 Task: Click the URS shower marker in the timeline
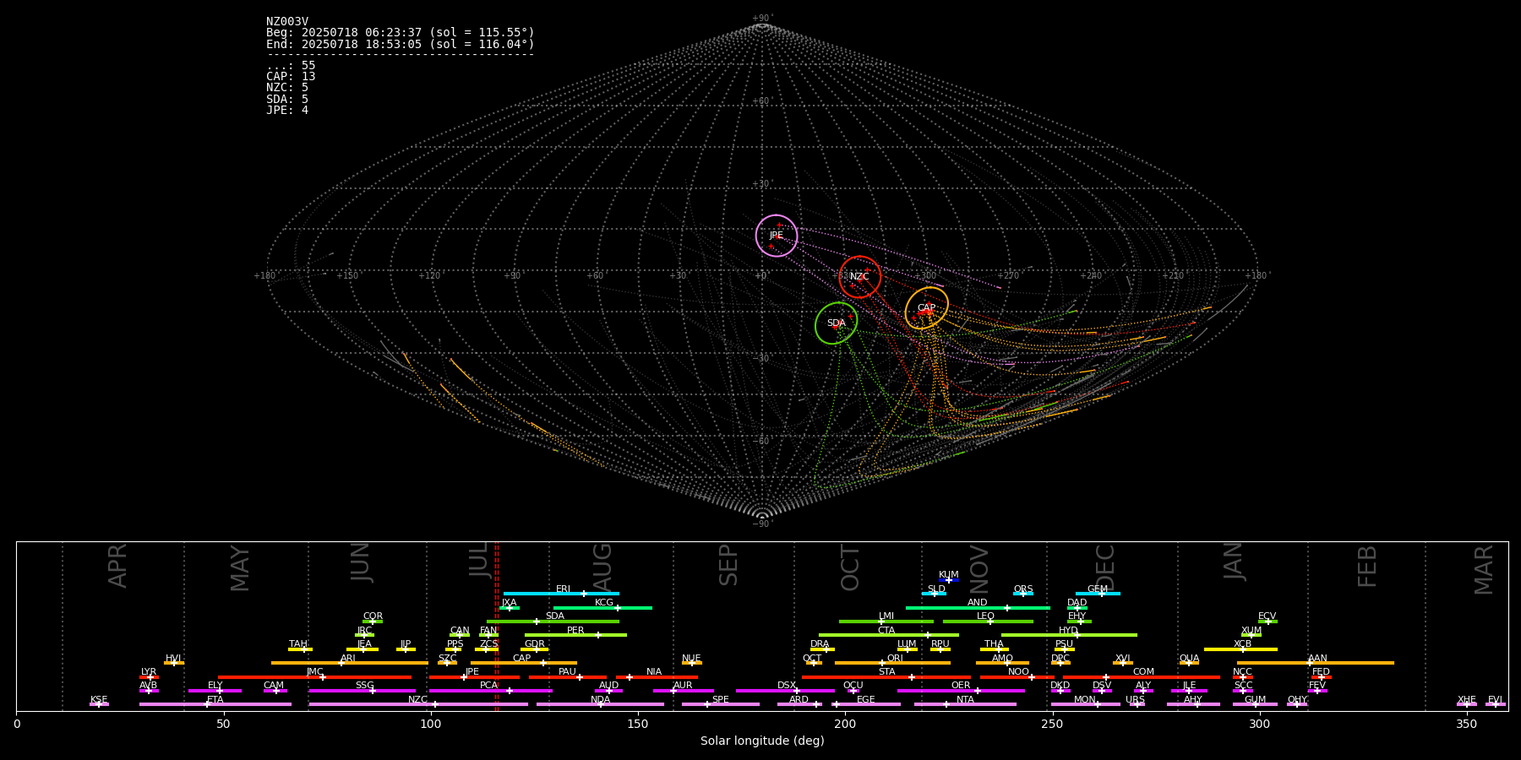click(x=1137, y=704)
